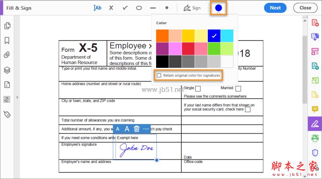The height and width of the screenshot is (179, 322).
Task: Pick the white color swatch
Action: (227, 61)
